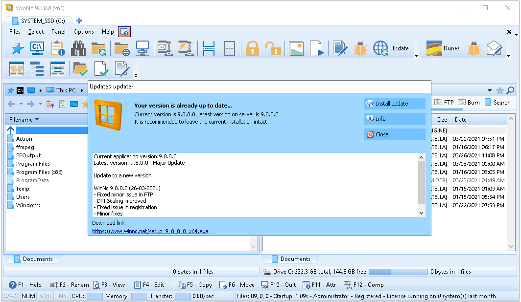Click the orange bug icon beside Dunes
This screenshot has width=521, height=302.
[474, 48]
